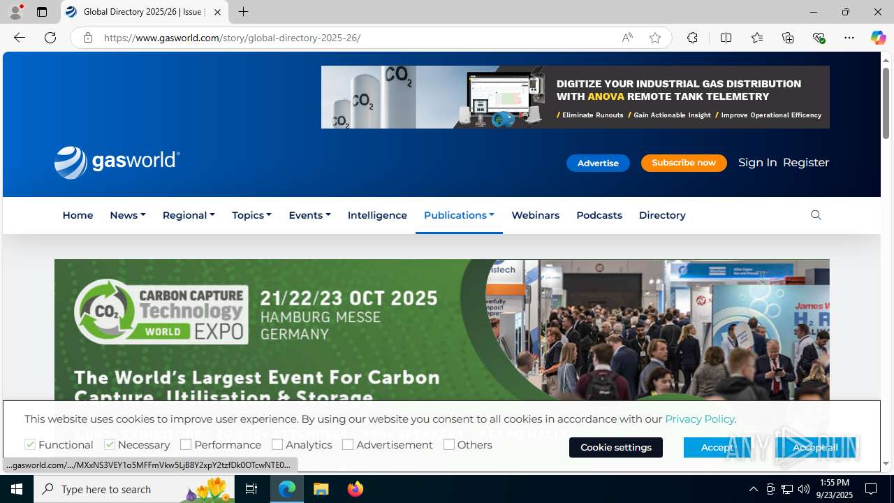Click the Cookie settings button

(616, 447)
